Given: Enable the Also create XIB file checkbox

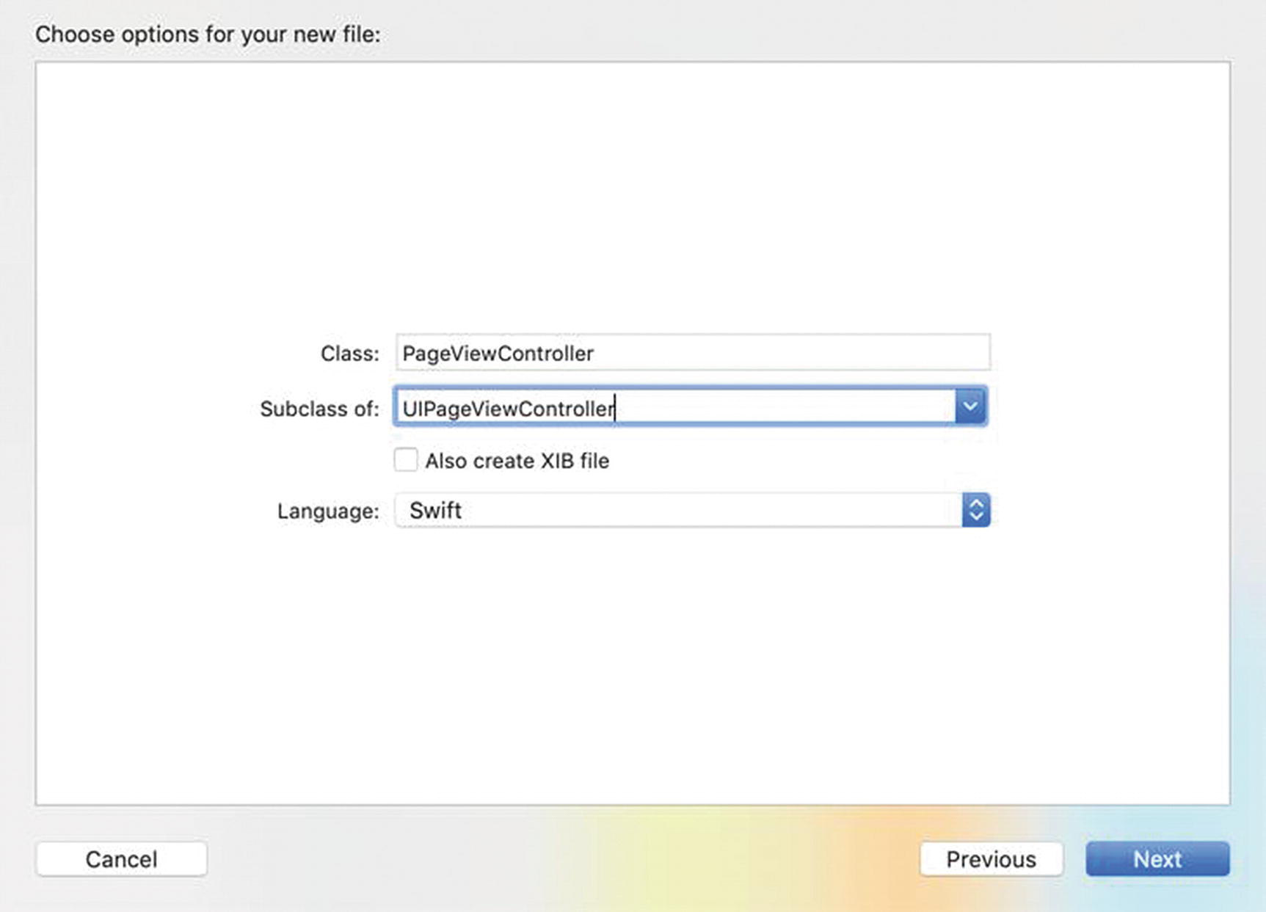Looking at the screenshot, I should point(406,460).
